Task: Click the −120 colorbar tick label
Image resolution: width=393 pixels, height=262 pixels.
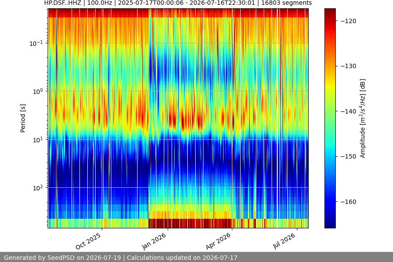Action: [x=348, y=21]
